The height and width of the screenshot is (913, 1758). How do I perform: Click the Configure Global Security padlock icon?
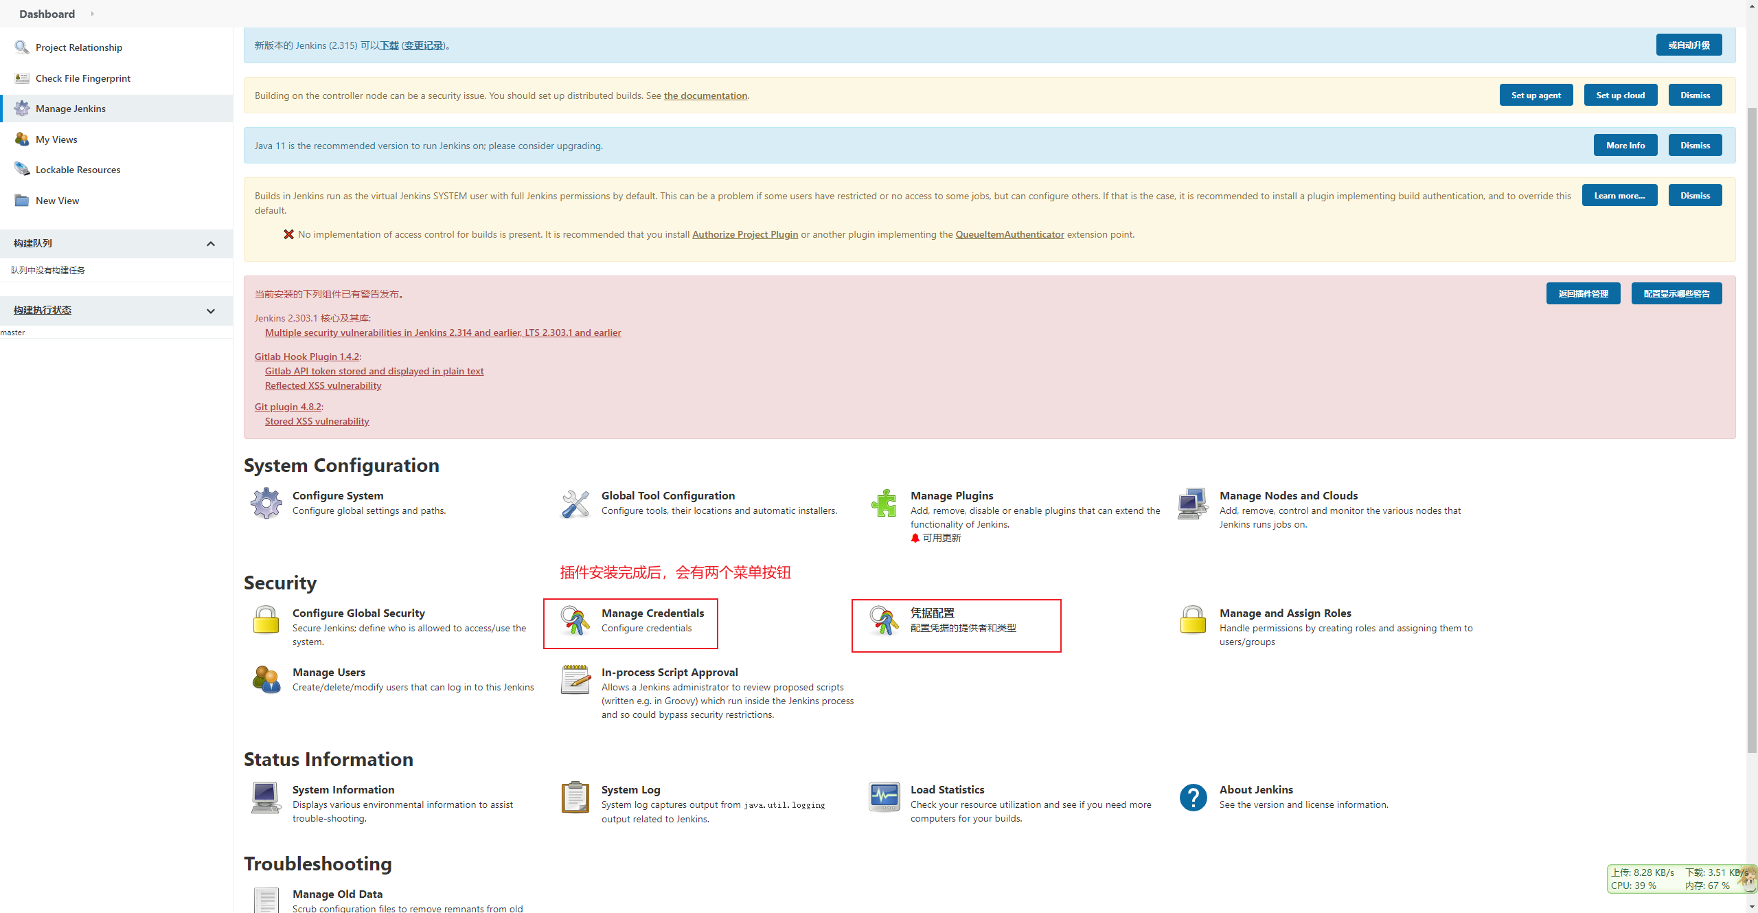(x=266, y=620)
